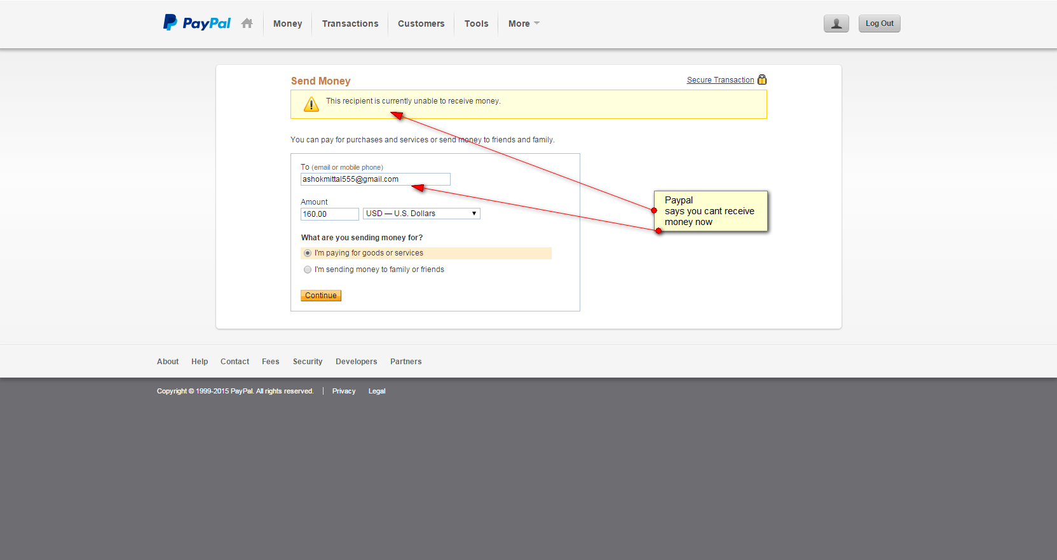Visit the Privacy link in footer

click(343, 391)
